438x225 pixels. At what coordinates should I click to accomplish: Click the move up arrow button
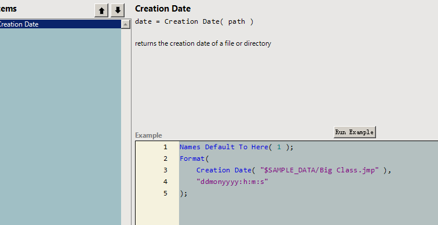tap(101, 10)
